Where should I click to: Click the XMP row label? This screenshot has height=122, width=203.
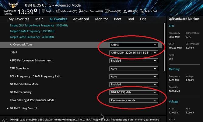(x=14, y=52)
